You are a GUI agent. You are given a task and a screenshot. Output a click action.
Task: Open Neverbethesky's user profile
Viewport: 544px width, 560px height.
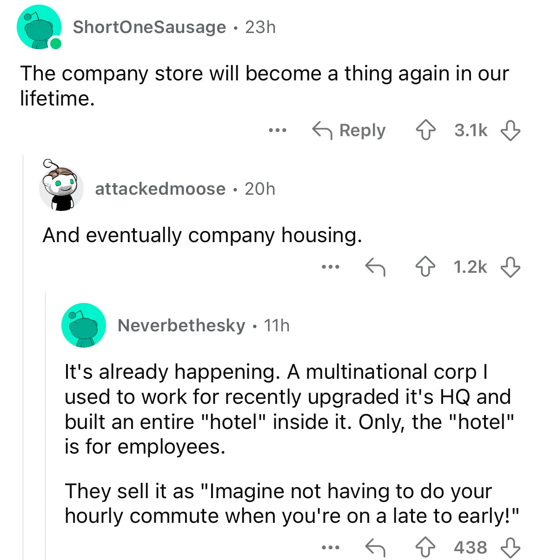coord(181,325)
